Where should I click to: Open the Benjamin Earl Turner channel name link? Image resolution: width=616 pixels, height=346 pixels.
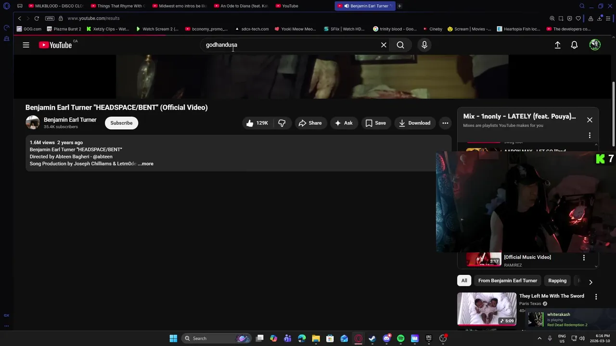pyautogui.click(x=70, y=120)
